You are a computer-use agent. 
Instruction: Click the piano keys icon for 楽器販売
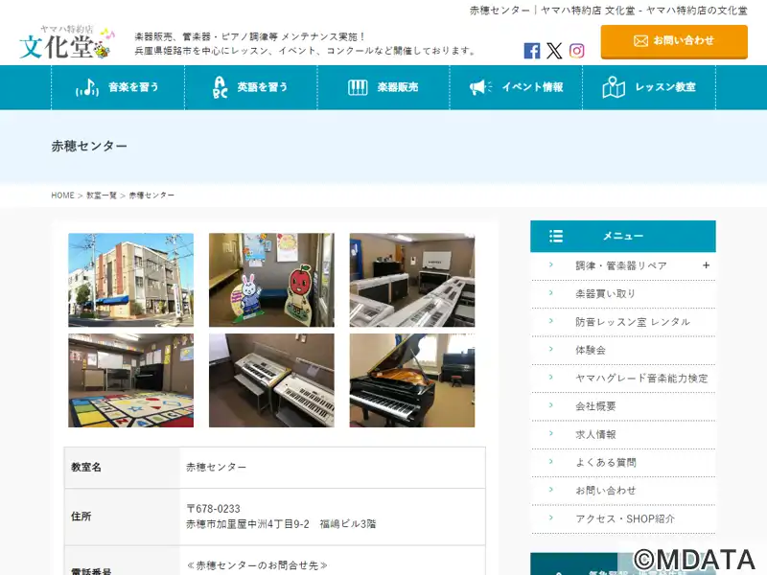pos(358,87)
